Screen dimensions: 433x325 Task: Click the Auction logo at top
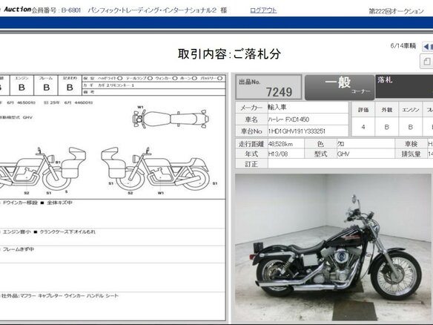[15, 10]
